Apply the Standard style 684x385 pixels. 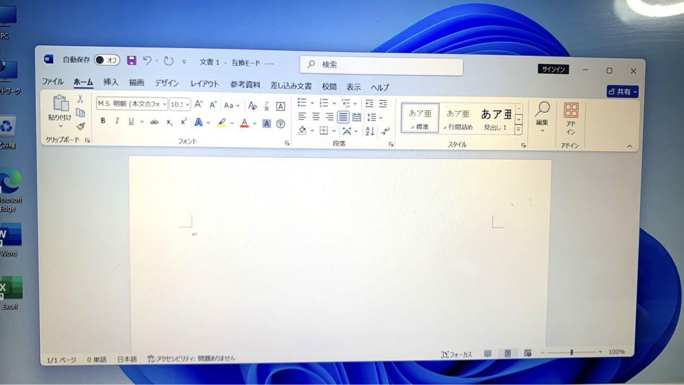pyautogui.click(x=420, y=118)
